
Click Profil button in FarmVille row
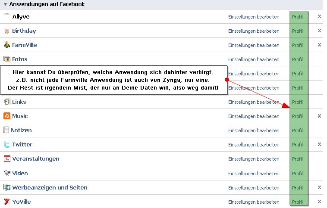pos(297,45)
